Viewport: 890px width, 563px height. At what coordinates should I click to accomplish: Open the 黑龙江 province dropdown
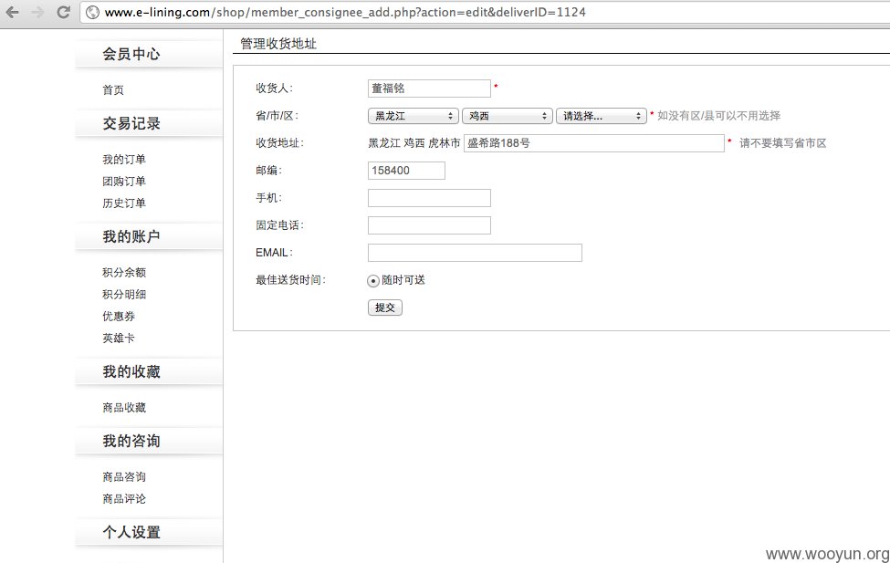414,116
